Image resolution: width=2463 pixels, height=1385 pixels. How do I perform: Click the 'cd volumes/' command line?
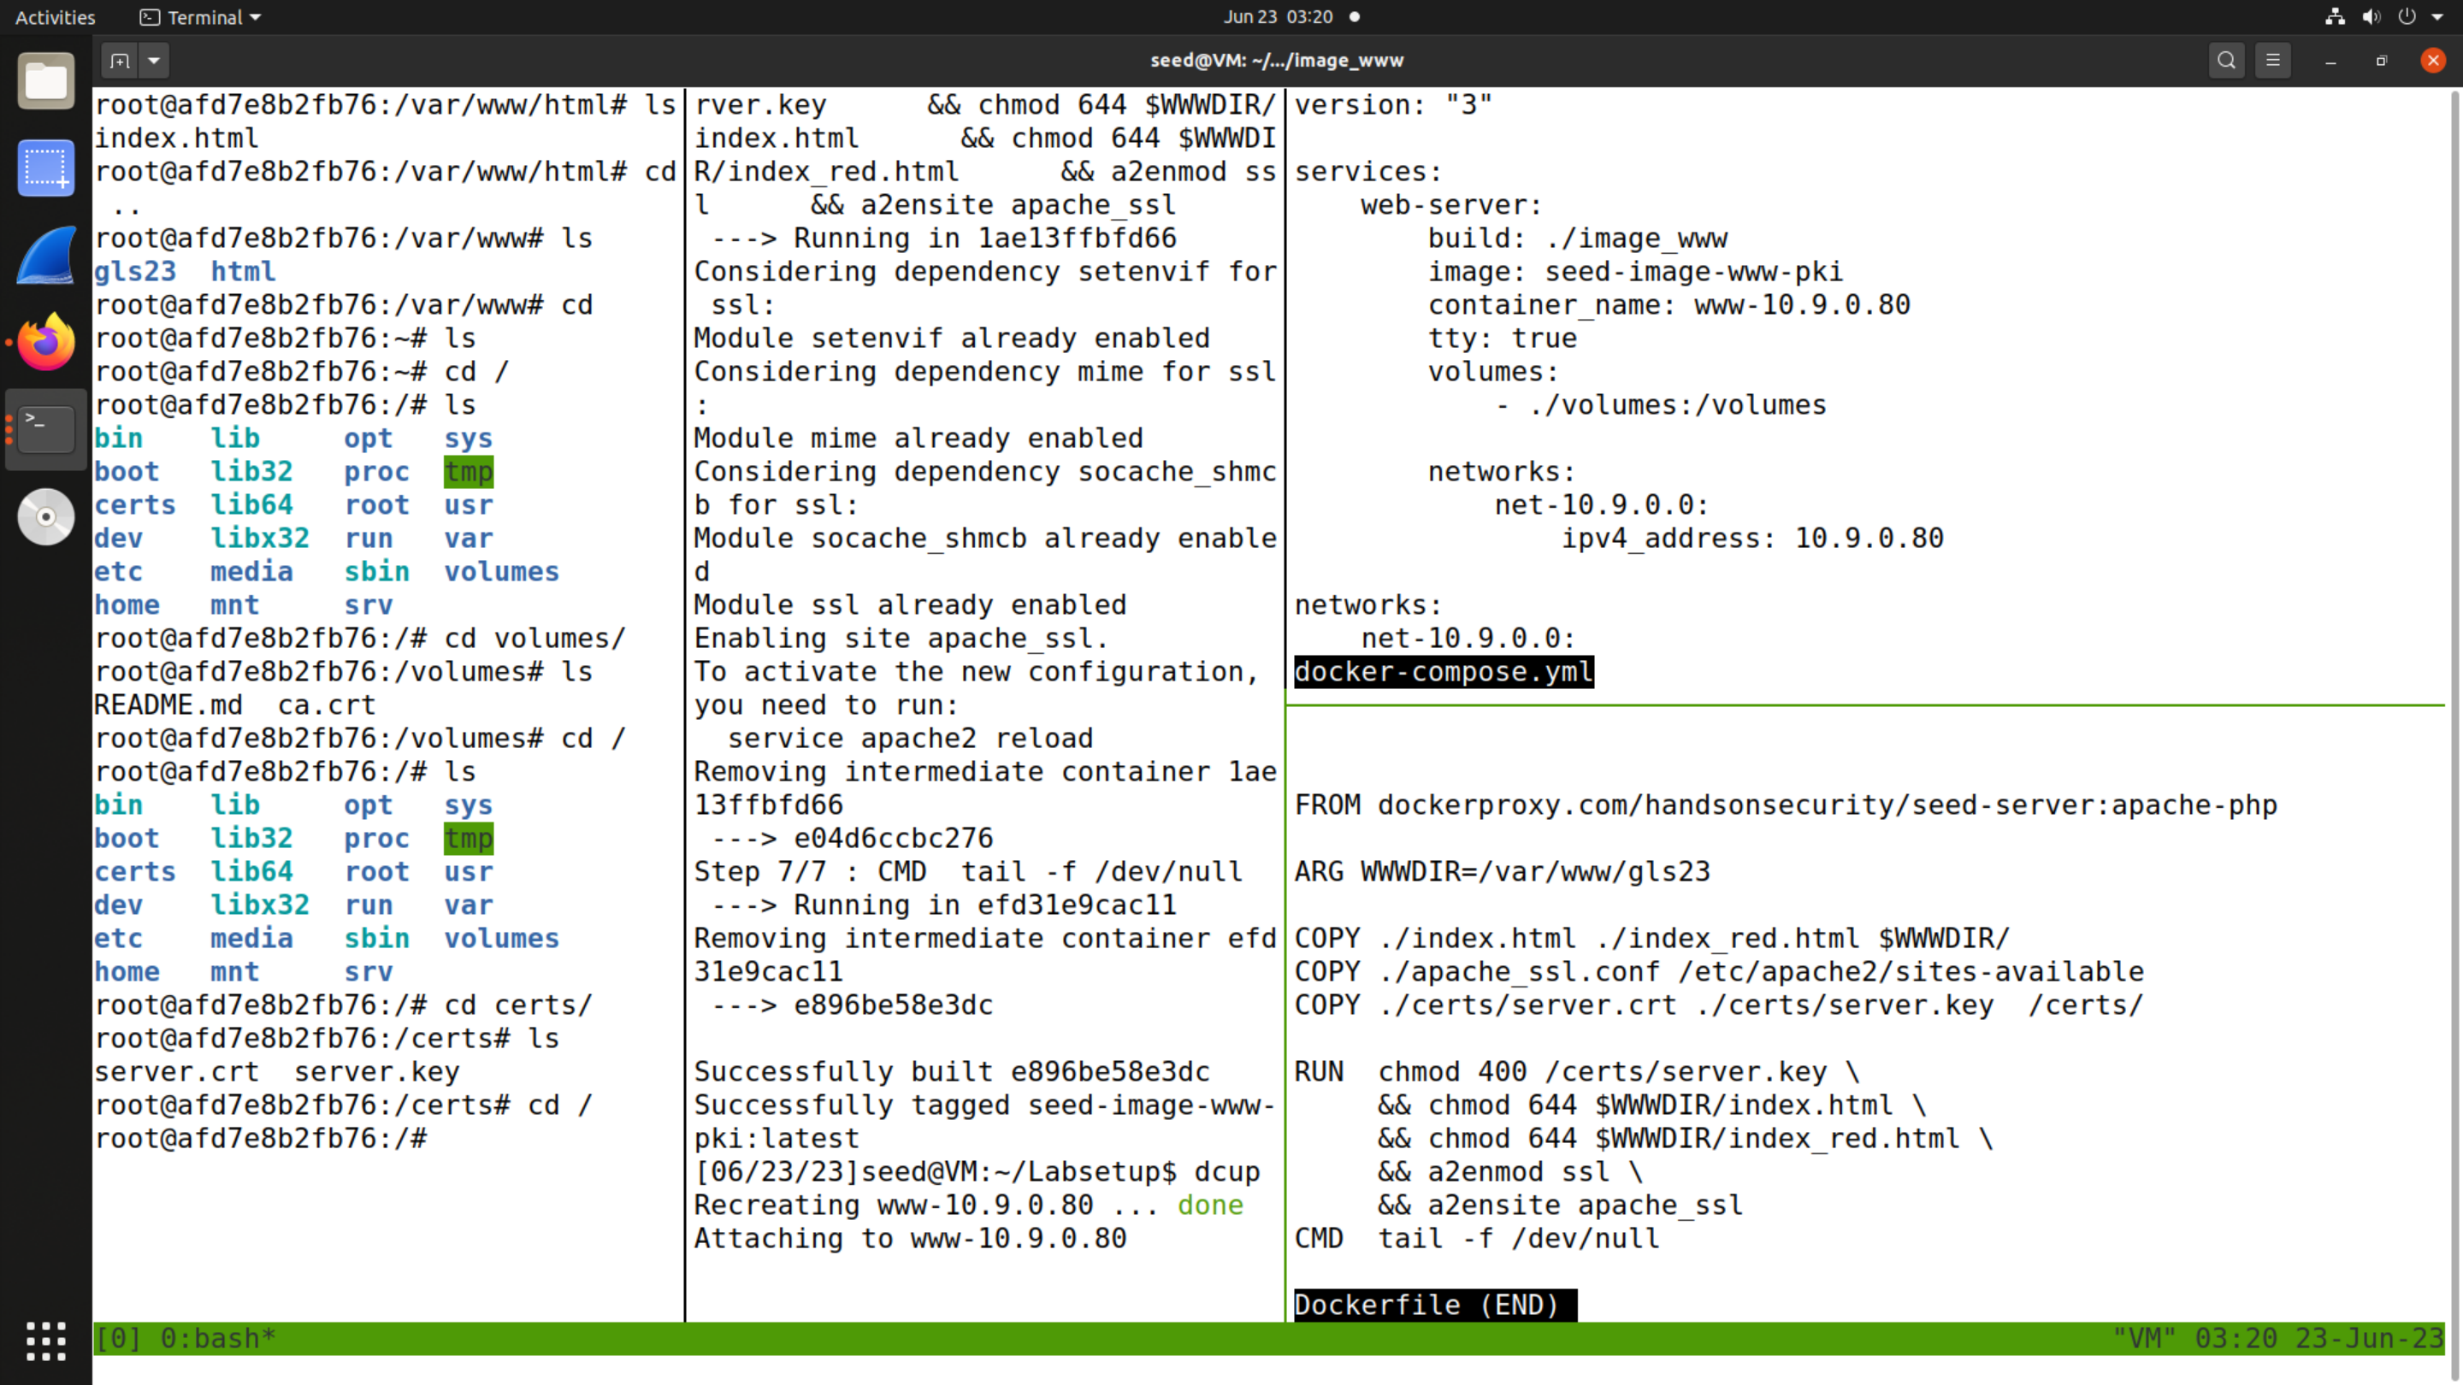[x=359, y=638]
